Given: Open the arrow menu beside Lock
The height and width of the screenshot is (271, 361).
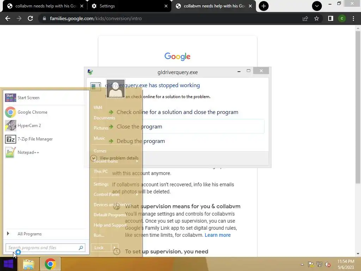Looking at the screenshot, I should 115,248.
